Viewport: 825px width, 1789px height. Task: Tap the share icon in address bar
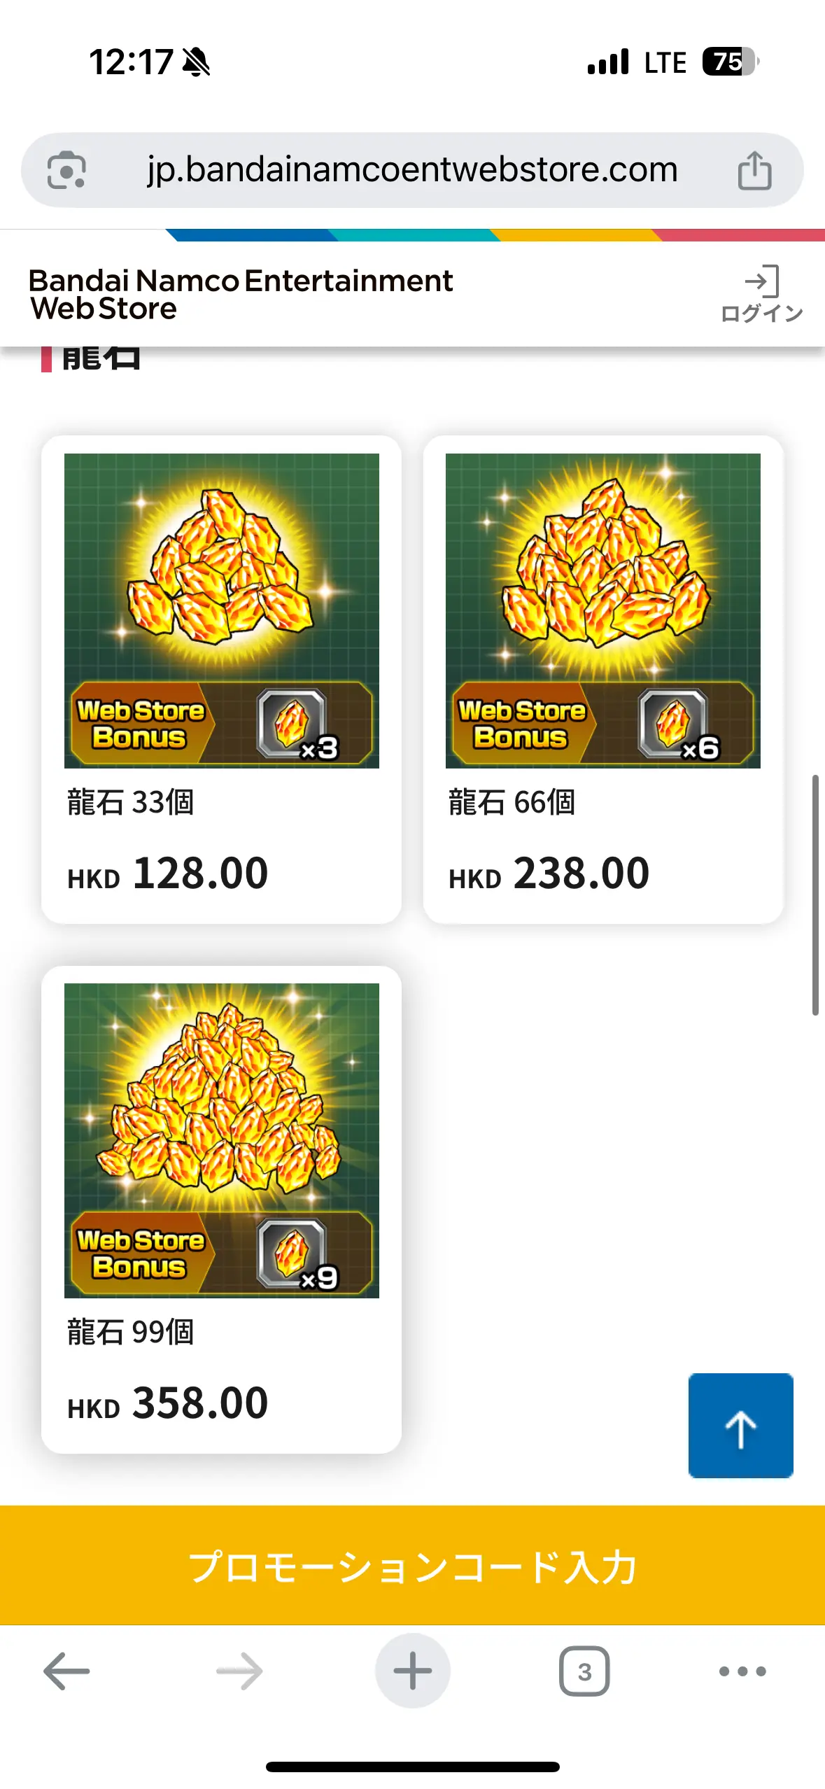[755, 170]
